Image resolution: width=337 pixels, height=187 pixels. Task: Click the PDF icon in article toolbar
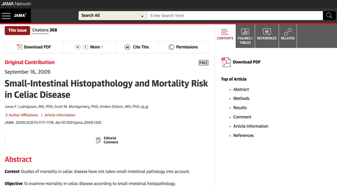[x=19, y=47]
